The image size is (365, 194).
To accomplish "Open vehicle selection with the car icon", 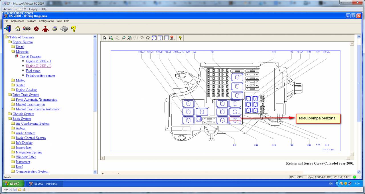I will pyautogui.click(x=27, y=28).
